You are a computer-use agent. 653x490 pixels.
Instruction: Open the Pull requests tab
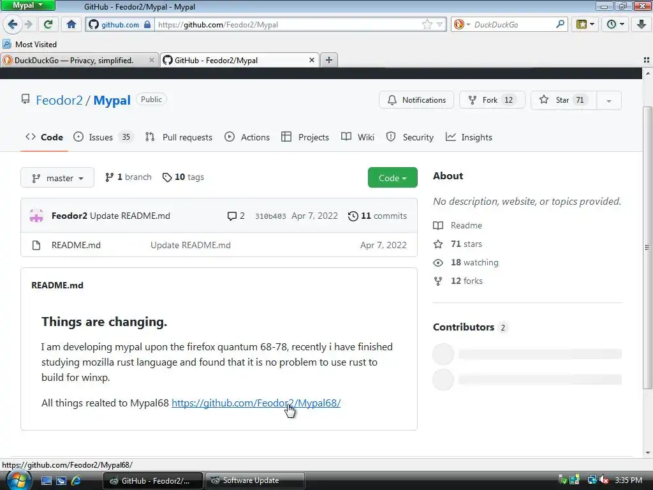[179, 137]
